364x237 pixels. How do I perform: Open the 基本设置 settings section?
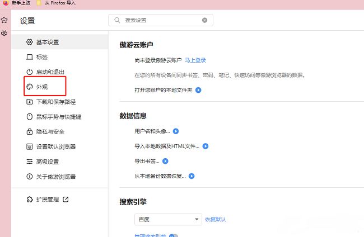click(x=59, y=42)
